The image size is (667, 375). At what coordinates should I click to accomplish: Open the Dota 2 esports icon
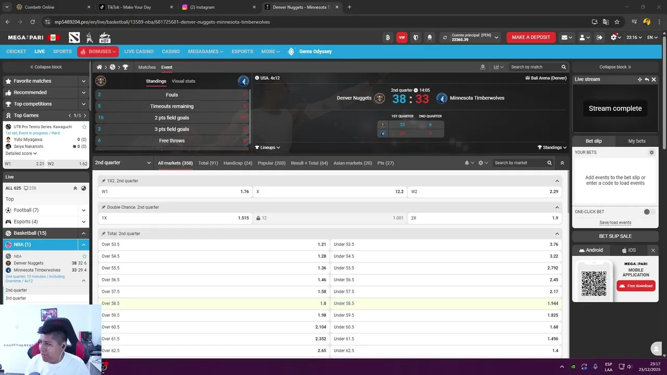click(x=75, y=37)
